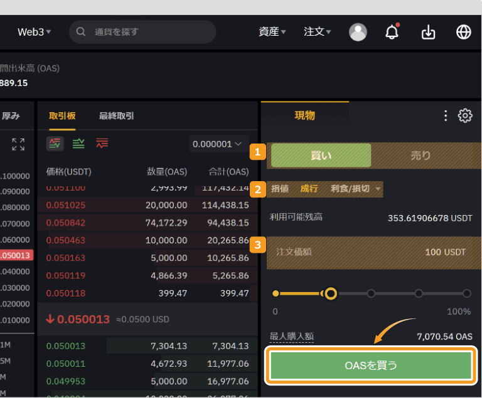Select ask price 0.051025
The image size is (482, 398).
(66, 205)
